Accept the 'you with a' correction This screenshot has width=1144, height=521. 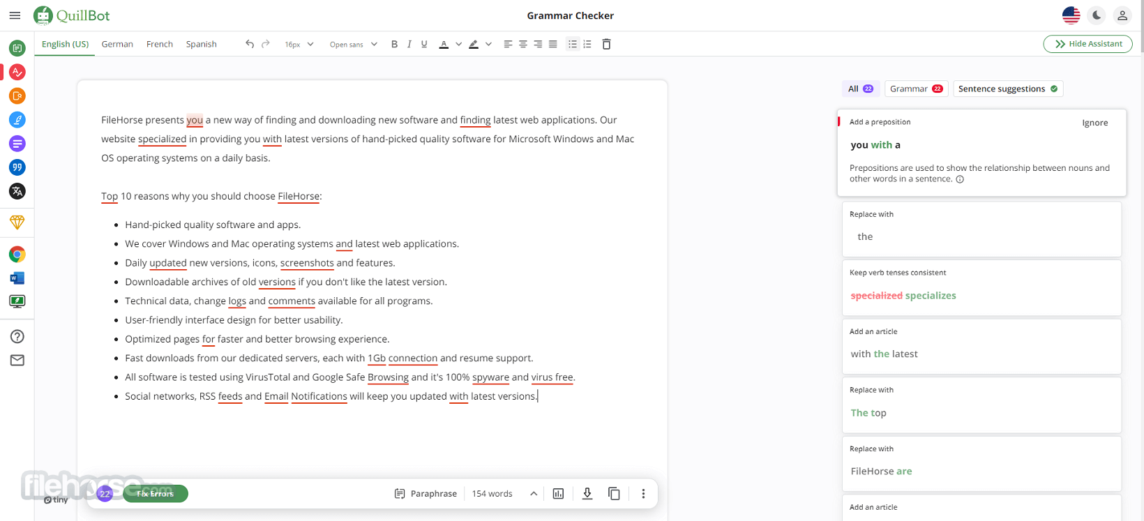pyautogui.click(x=875, y=145)
